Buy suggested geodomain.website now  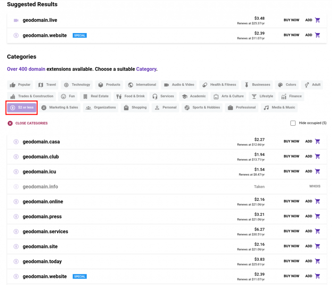[291, 35]
